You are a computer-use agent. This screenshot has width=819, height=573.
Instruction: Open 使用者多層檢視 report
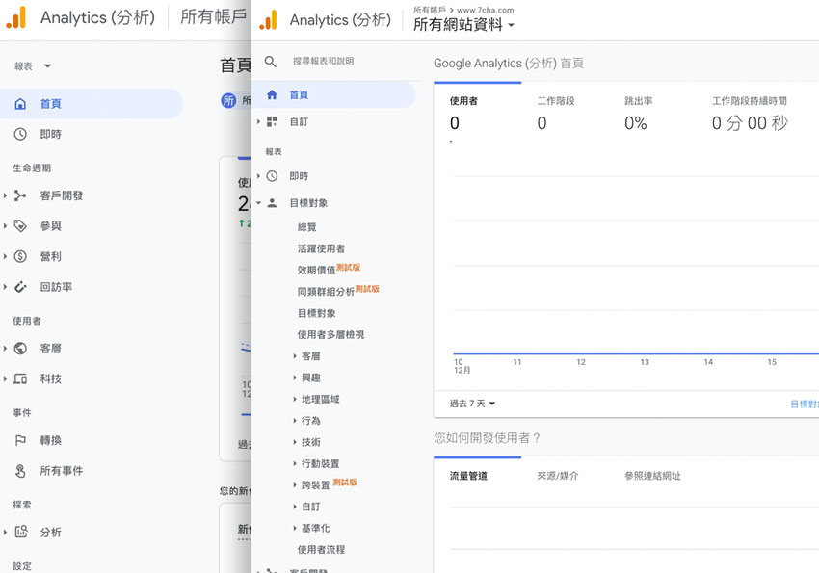(x=330, y=334)
